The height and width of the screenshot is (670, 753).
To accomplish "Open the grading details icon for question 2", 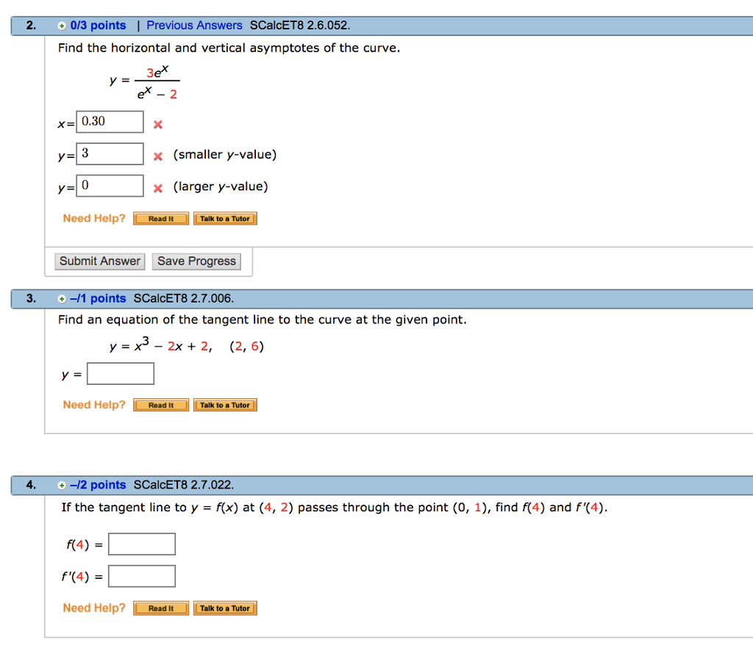I will (62, 25).
